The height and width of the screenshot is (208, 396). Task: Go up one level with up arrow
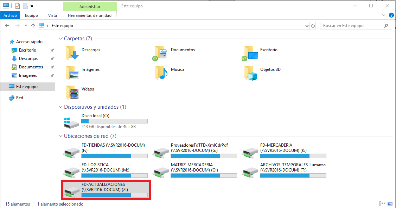click(x=33, y=26)
